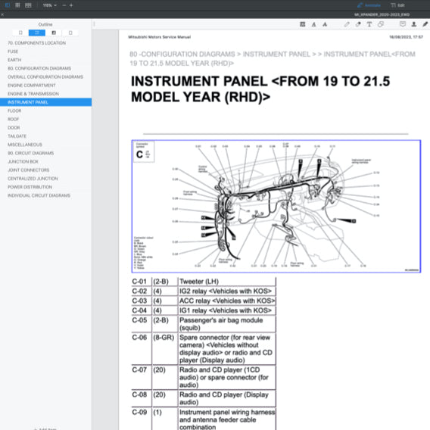Open CENTRALIZED JUNCTION outline entry

coord(33,179)
